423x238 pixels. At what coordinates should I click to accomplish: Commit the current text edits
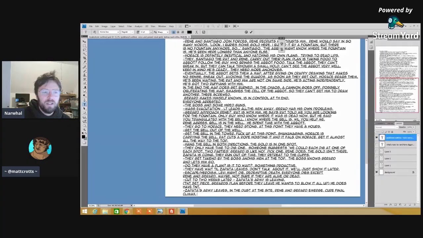pos(251,32)
